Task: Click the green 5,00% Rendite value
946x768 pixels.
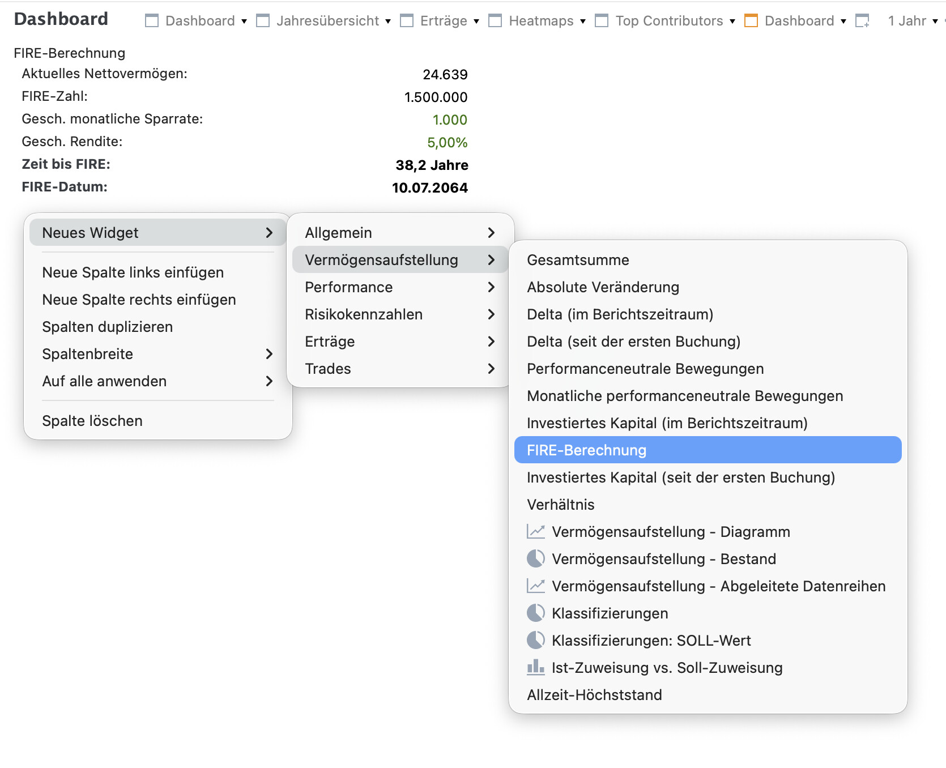Action: (447, 143)
